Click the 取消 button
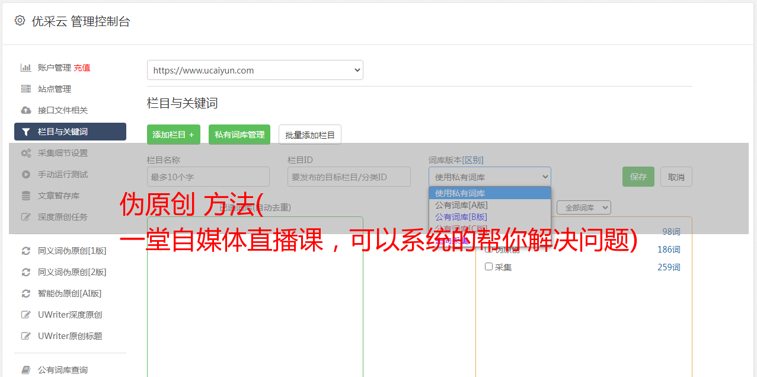Viewport: 757px width, 377px height. [676, 177]
